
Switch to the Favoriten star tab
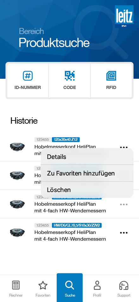click(x=43, y=289)
